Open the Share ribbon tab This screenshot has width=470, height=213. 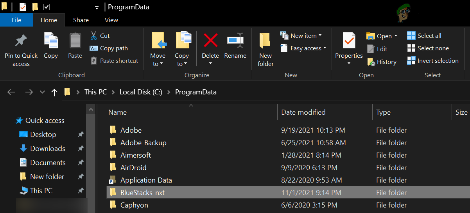[81, 20]
